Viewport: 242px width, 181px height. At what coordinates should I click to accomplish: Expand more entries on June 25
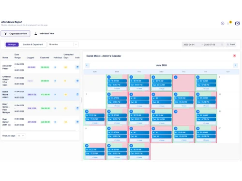point(184,140)
